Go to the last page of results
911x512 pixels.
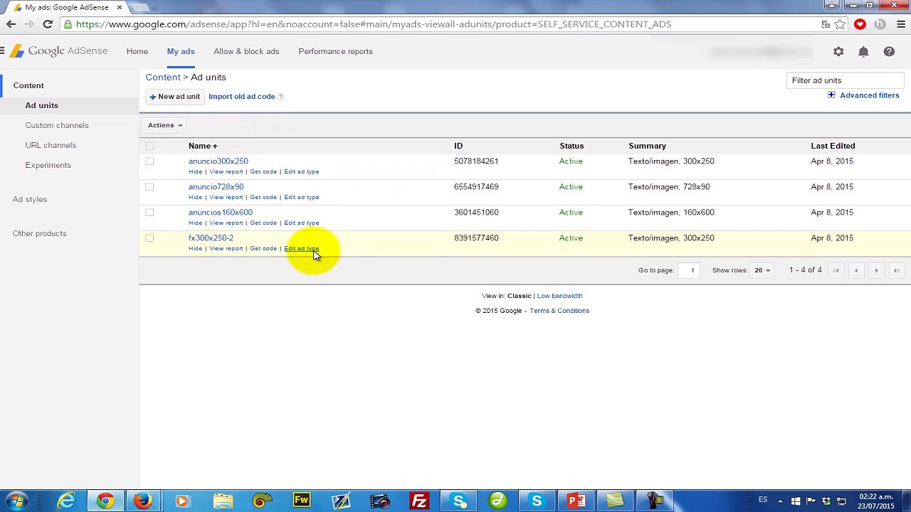click(x=897, y=270)
